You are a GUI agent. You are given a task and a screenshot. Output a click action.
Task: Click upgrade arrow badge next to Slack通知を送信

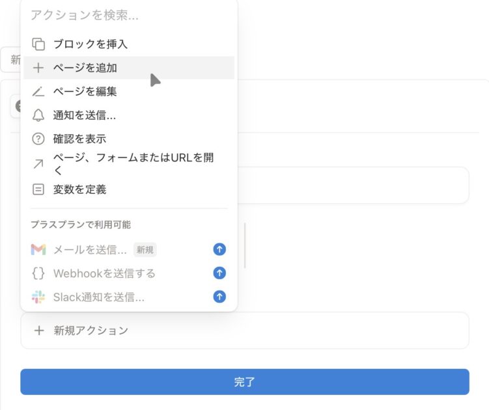[219, 297]
